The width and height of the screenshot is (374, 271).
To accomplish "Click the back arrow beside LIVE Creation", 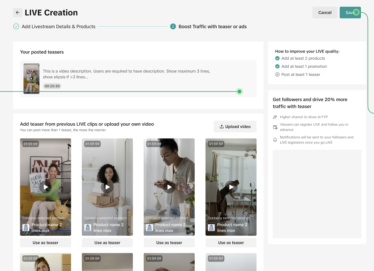I will click(17, 13).
